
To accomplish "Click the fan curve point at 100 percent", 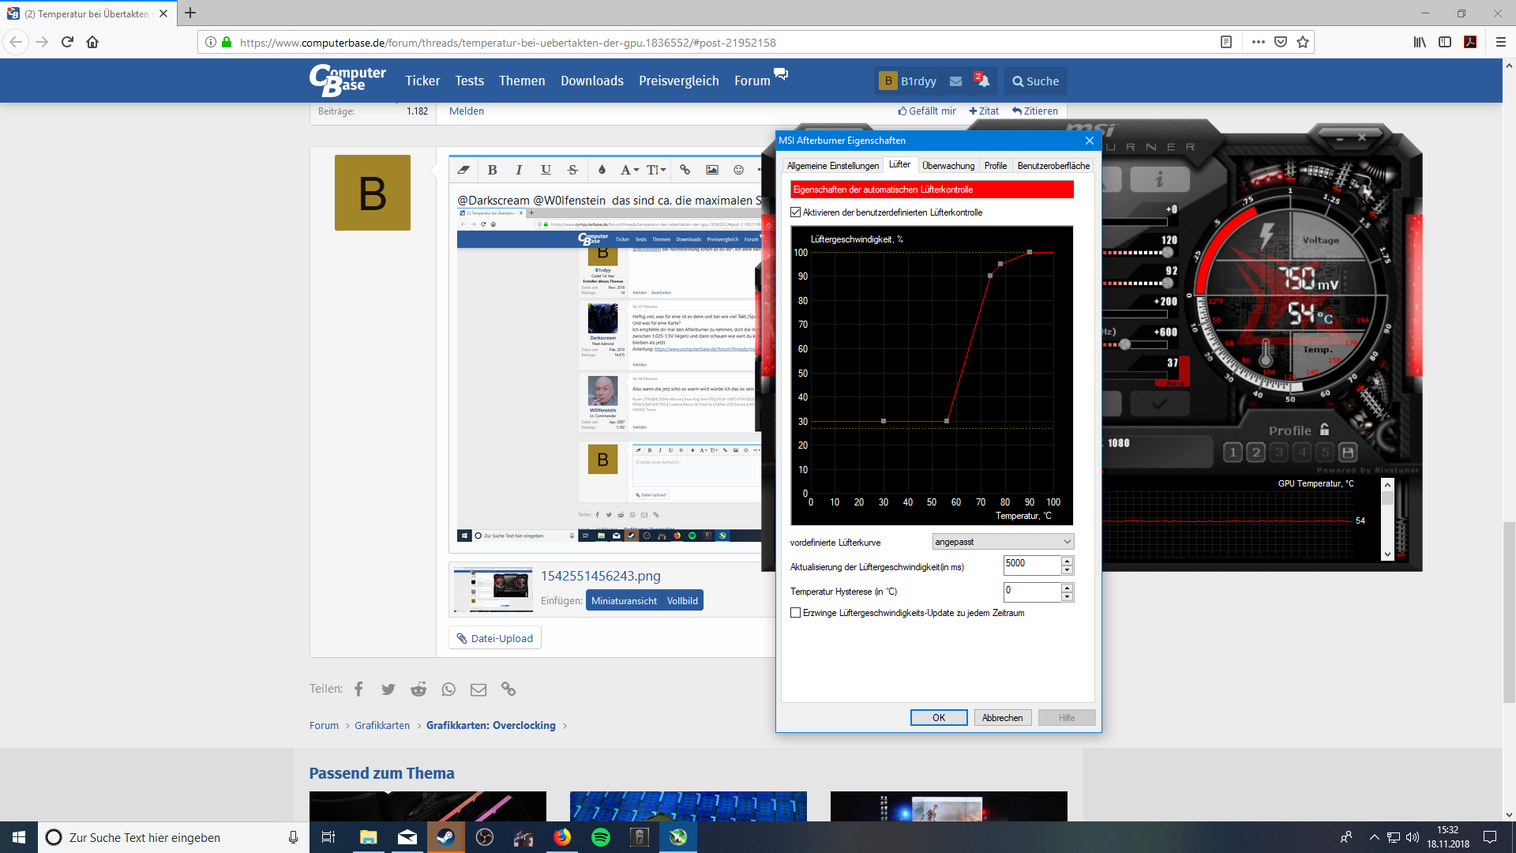I will pos(1030,253).
